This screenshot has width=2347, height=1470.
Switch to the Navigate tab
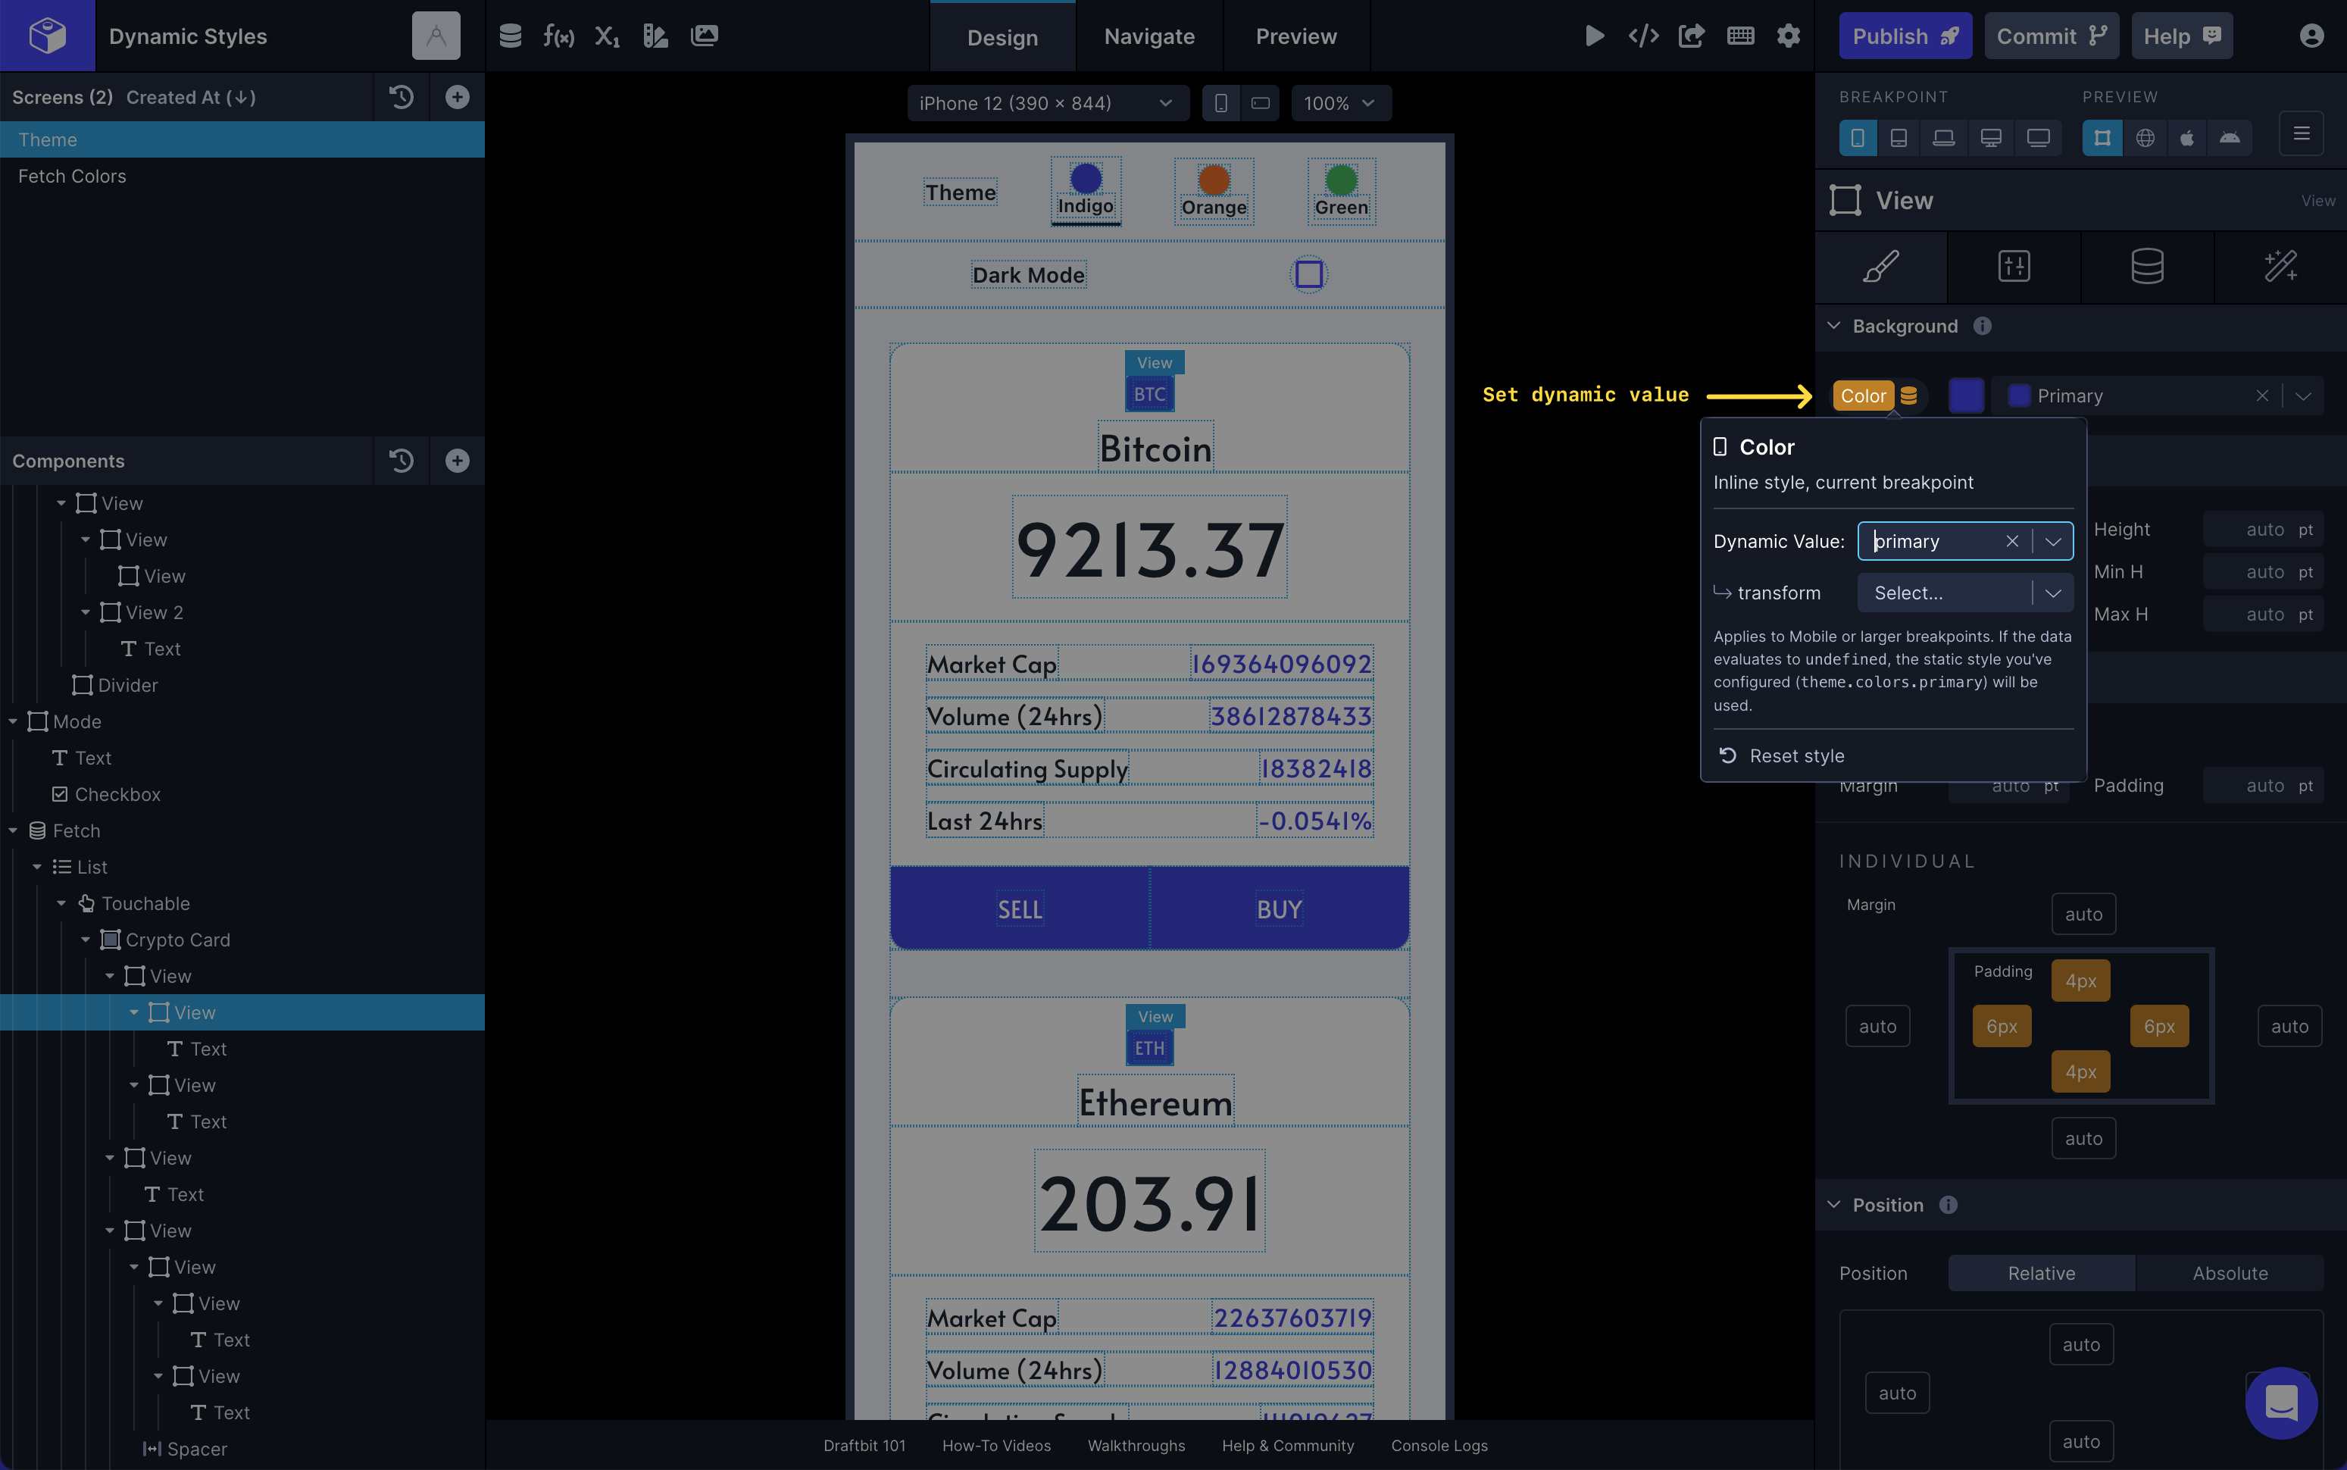[1148, 36]
